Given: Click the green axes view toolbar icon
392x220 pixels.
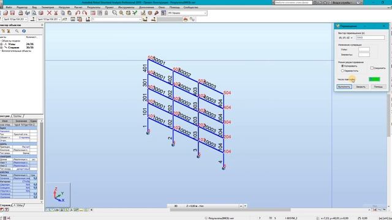Looking at the screenshot, I should coord(135,13).
